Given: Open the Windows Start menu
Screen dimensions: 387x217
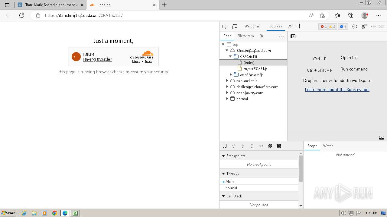Looking at the screenshot, I should tap(8, 213).
